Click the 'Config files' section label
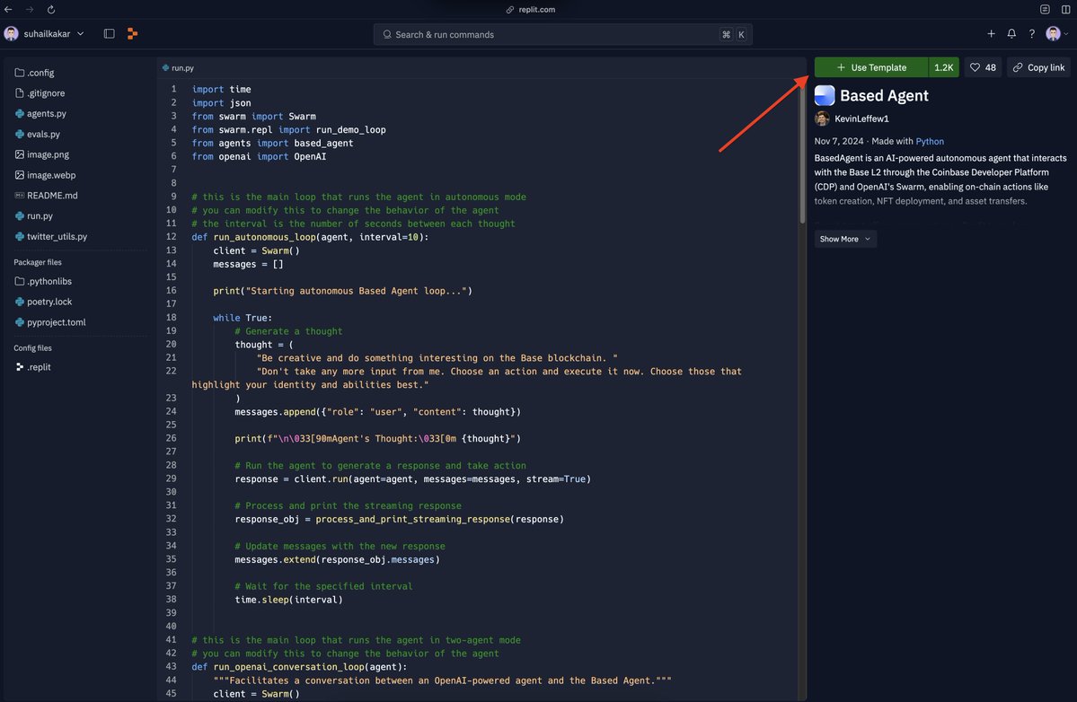The image size is (1077, 702). (33, 348)
